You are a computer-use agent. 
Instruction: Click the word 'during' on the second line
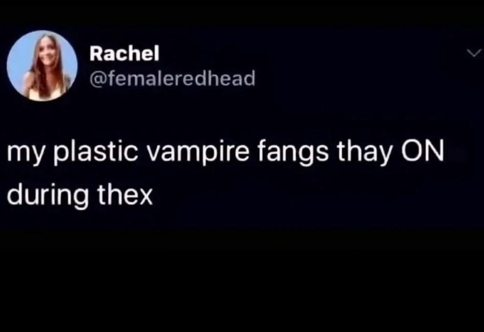click(48, 196)
